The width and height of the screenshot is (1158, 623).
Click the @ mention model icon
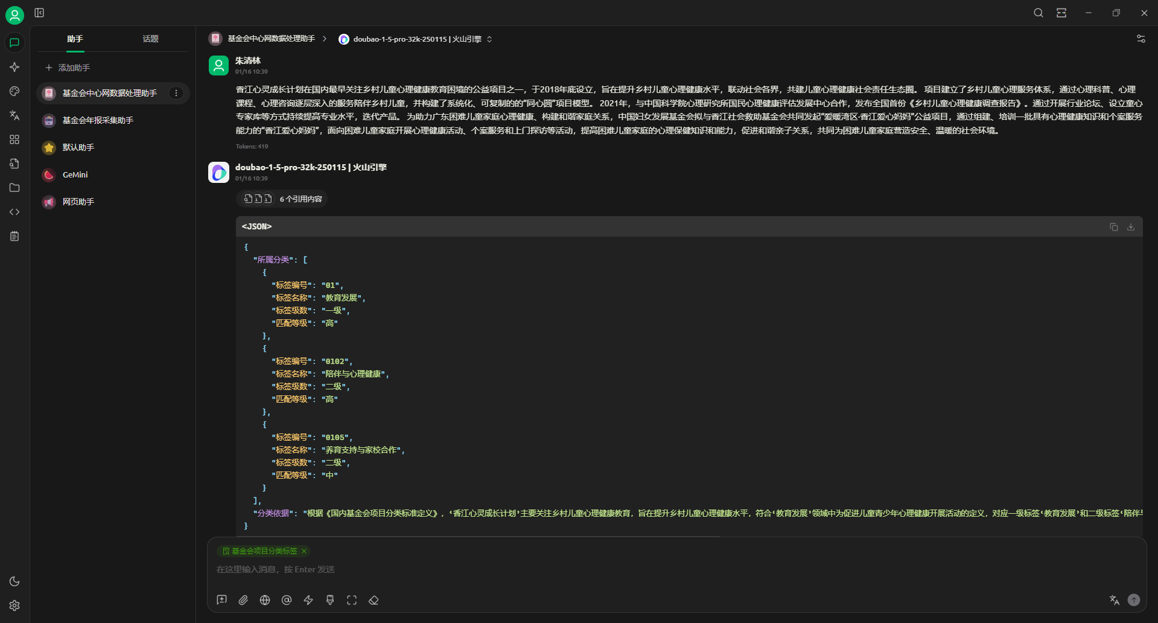click(287, 600)
